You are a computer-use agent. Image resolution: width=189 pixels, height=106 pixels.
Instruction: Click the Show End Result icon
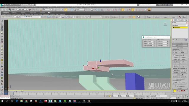(177, 40)
